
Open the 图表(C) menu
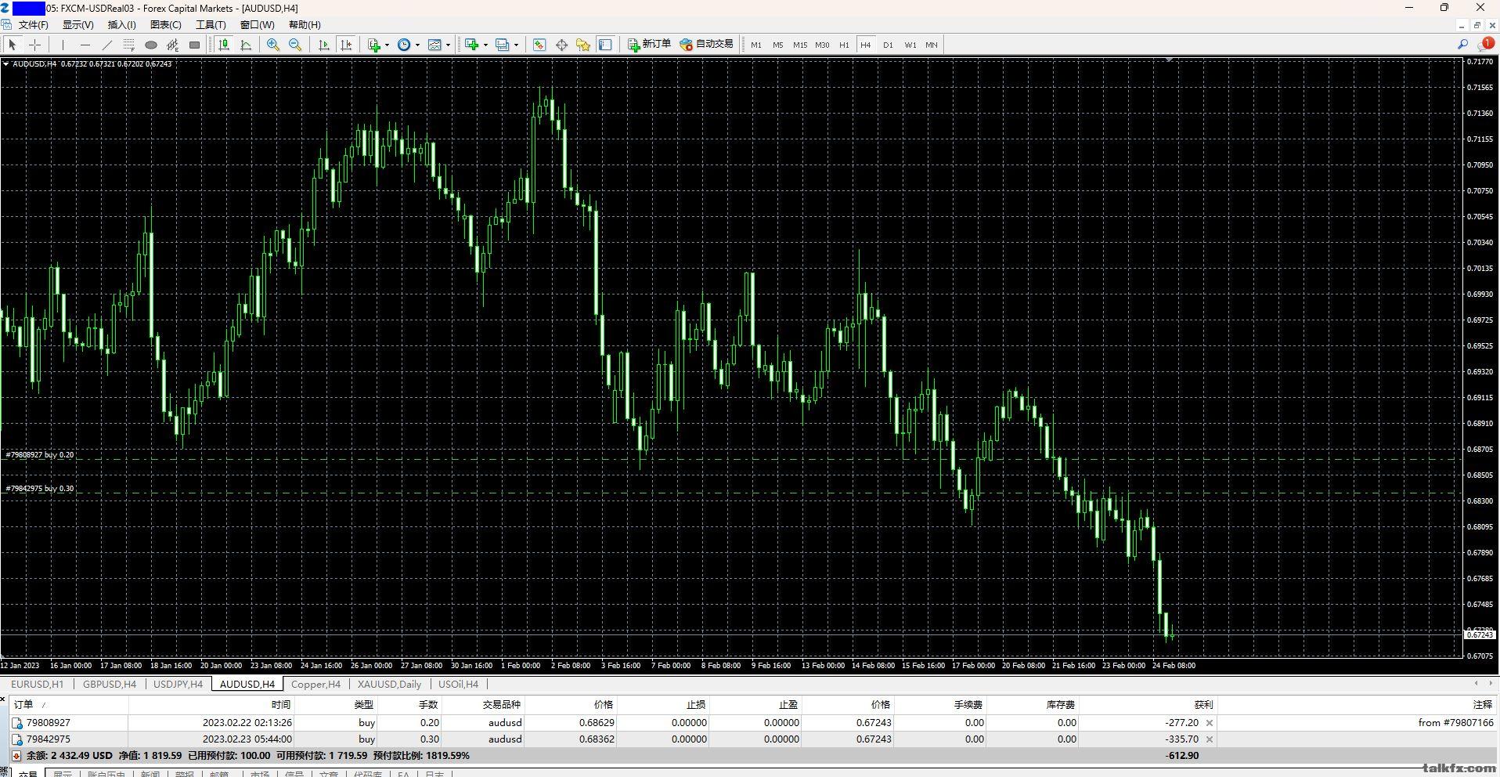pos(165,24)
